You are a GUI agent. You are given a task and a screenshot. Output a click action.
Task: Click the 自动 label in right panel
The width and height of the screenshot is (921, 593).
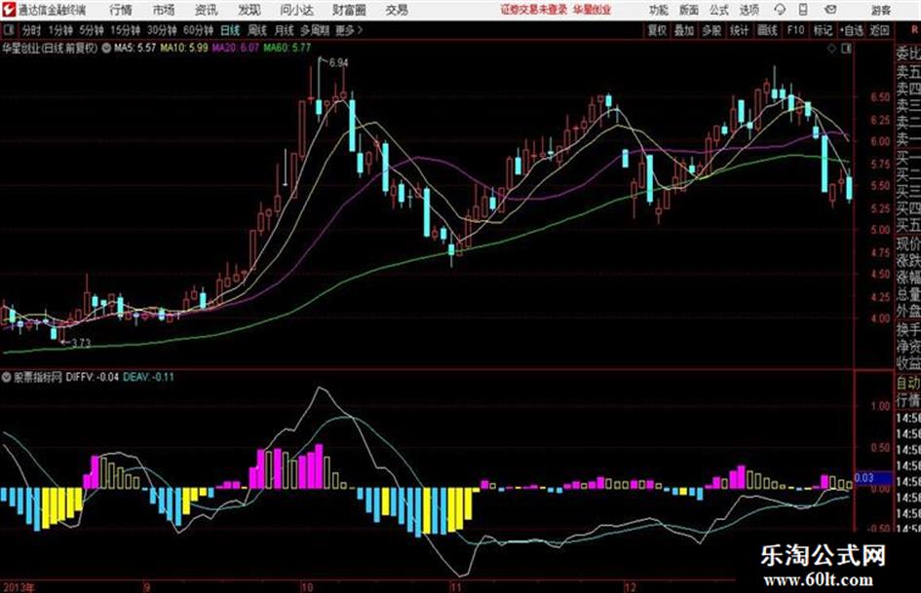[908, 384]
